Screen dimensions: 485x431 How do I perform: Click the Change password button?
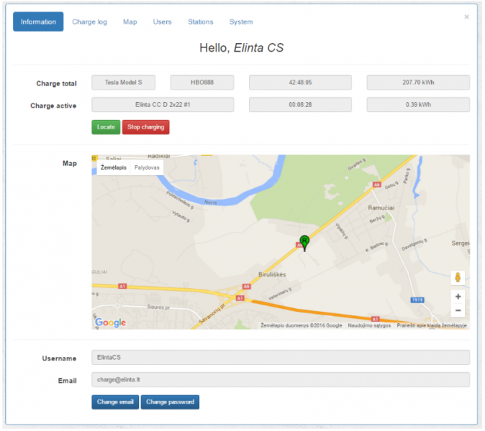[170, 402]
